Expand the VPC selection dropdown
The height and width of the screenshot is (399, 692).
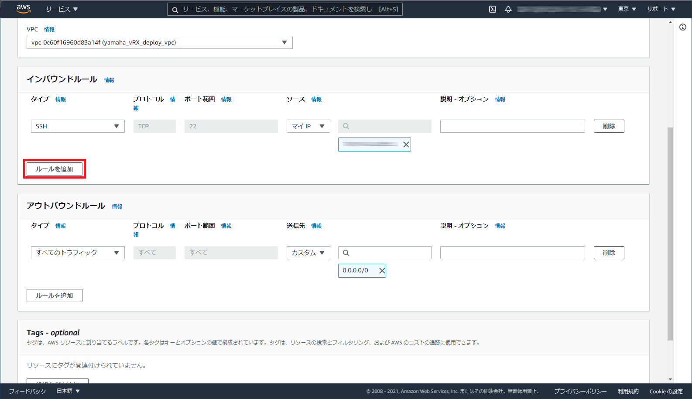[159, 42]
